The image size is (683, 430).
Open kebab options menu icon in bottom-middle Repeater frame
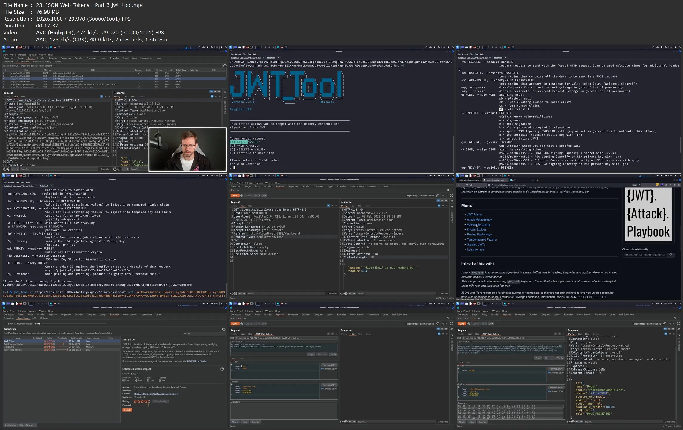(452, 319)
